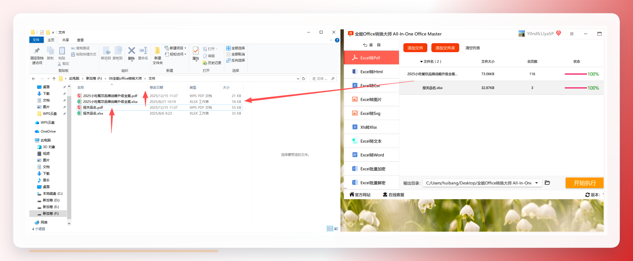Click the 删除 delete X icon

131,50
